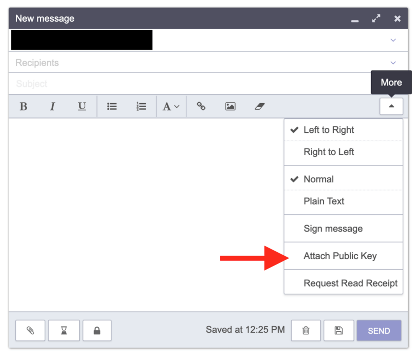The width and height of the screenshot is (414, 353).
Task: Enable Sign message option
Action: click(x=343, y=229)
